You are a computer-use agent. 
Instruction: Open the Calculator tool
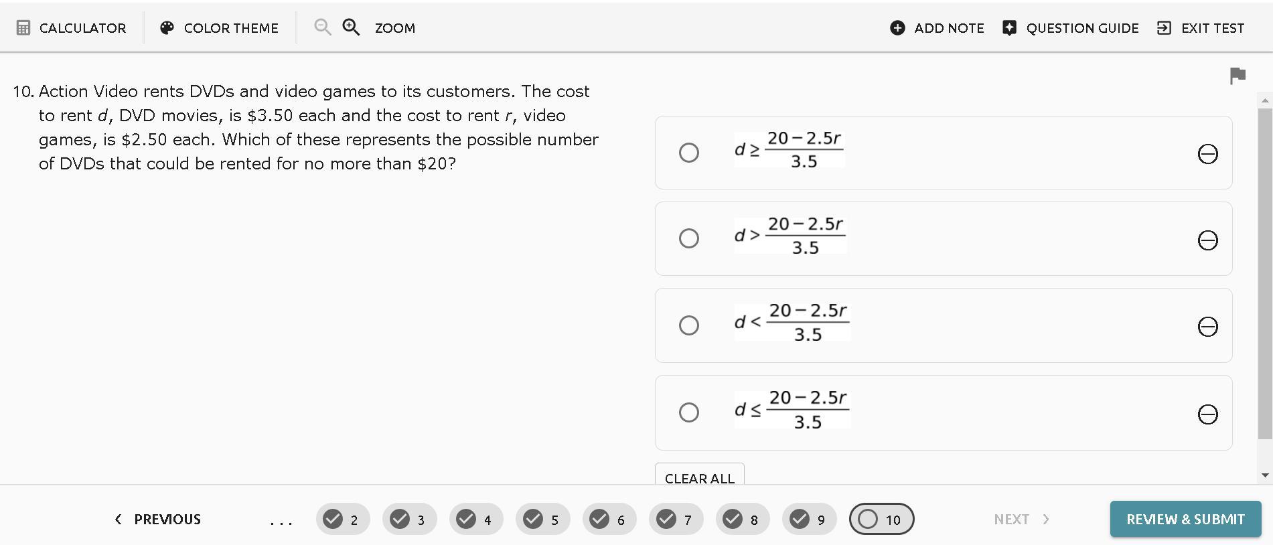coord(71,28)
